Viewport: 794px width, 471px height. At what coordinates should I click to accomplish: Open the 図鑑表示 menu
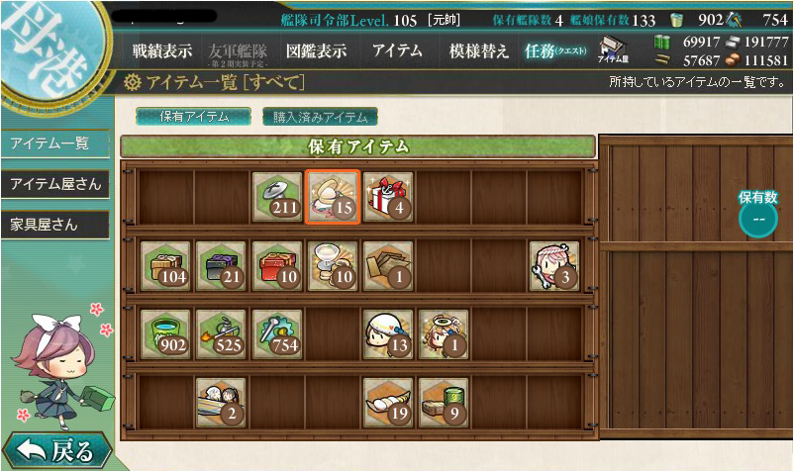317,51
